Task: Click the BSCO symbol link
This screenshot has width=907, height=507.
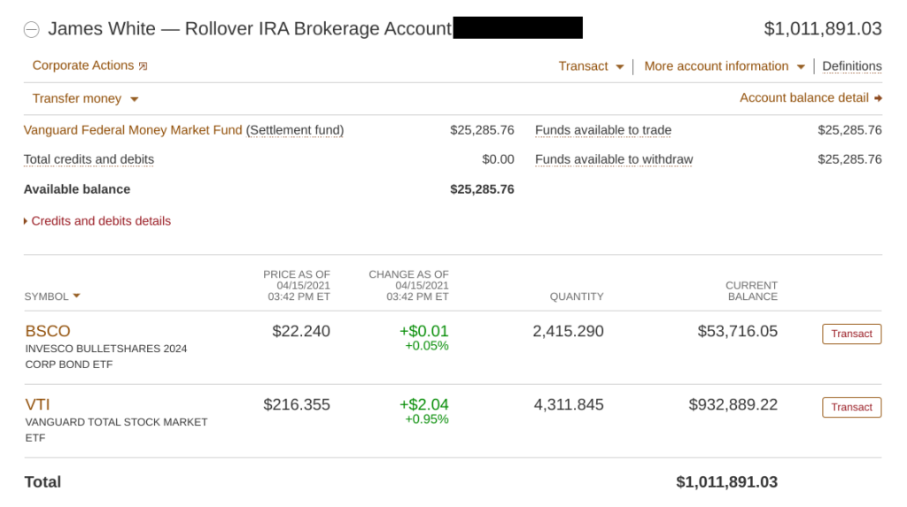Action: coord(48,331)
